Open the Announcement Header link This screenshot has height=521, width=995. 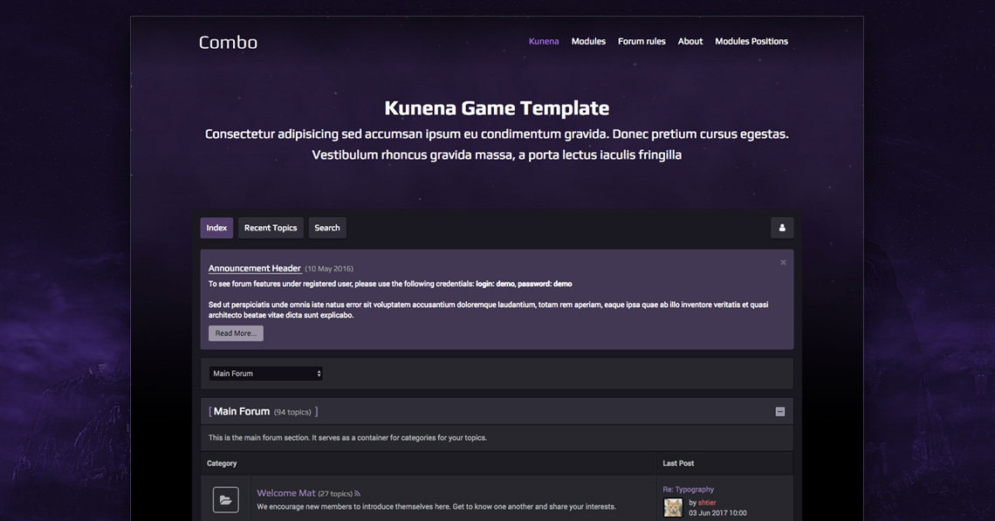(x=255, y=269)
